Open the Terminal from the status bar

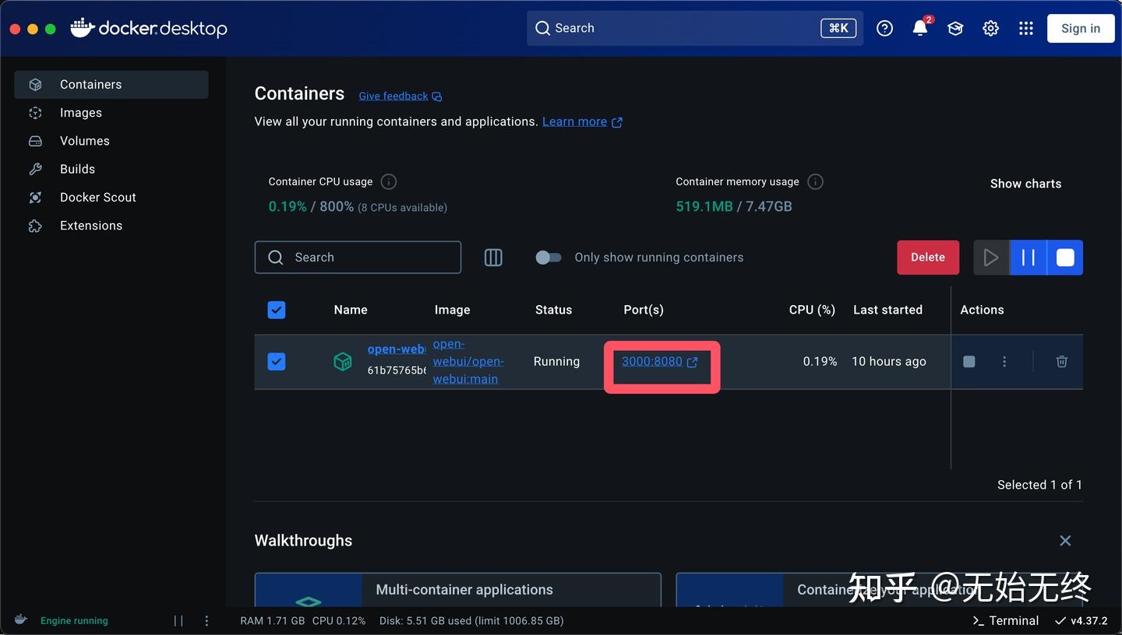(x=1004, y=620)
